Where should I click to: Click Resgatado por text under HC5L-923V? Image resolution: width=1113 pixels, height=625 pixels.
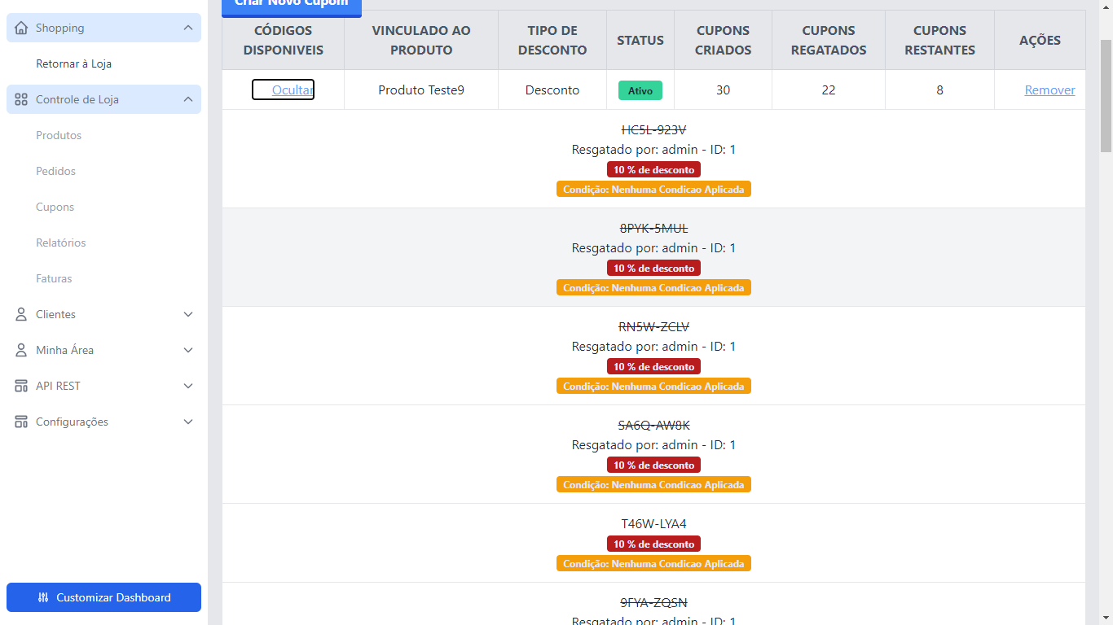(x=653, y=149)
